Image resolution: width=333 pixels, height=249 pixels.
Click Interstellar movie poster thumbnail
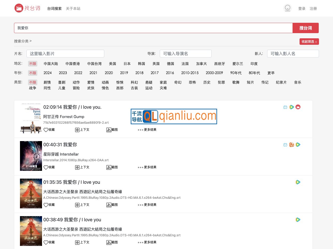click(x=31, y=156)
